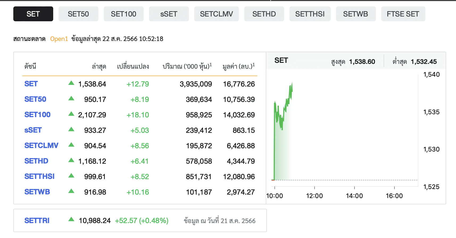456x238 pixels.
Task: Click the green up arrow in SETWB row
Action: [x=71, y=191]
